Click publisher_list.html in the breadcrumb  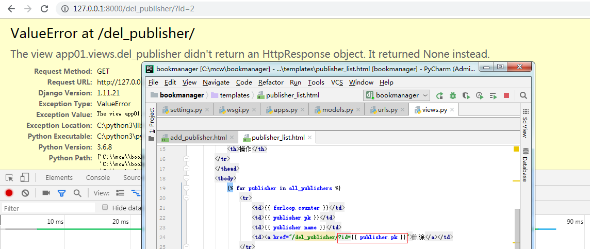pos(288,95)
